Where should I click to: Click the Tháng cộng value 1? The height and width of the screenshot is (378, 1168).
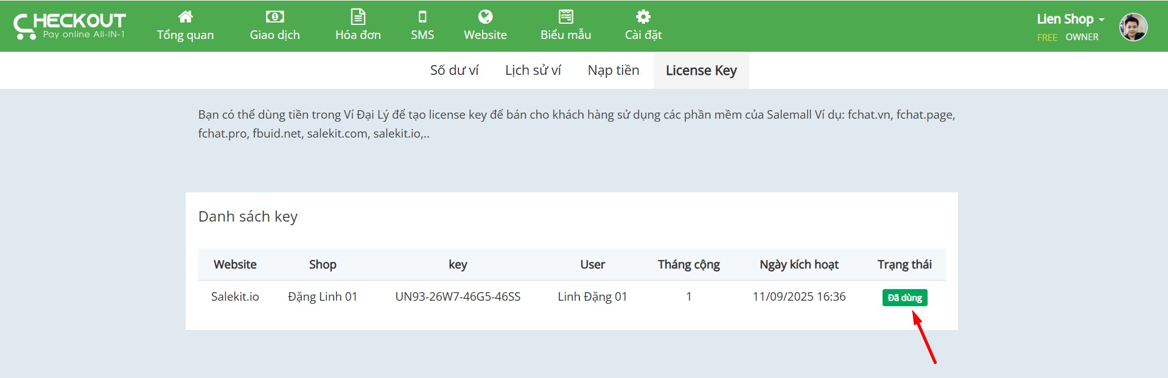[689, 296]
